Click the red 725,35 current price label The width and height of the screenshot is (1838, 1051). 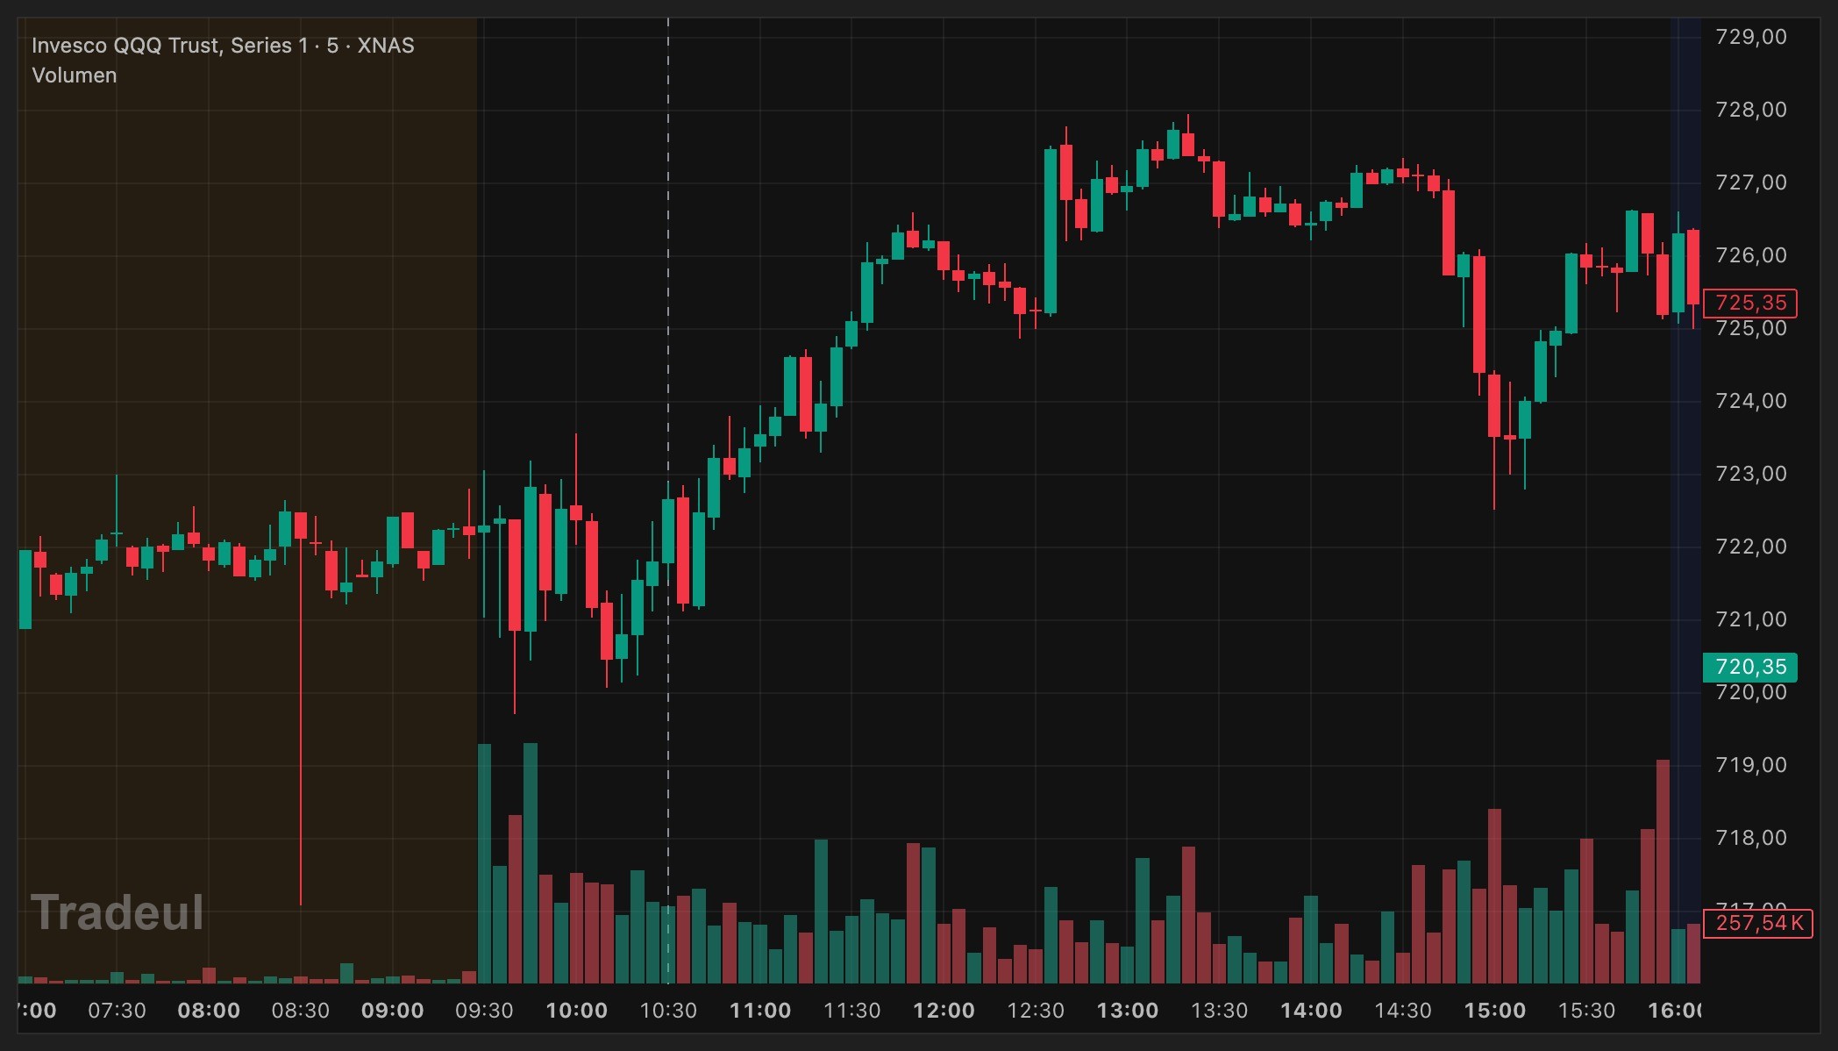(1750, 303)
